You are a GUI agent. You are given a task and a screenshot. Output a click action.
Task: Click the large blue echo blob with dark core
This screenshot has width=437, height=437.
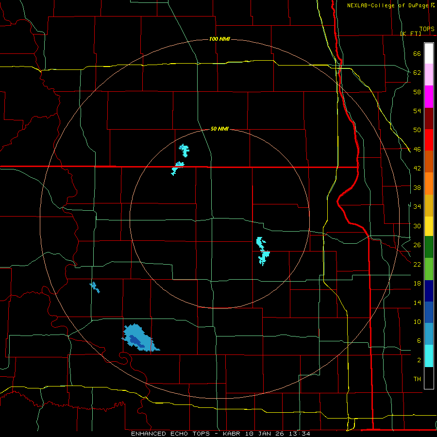(x=140, y=338)
